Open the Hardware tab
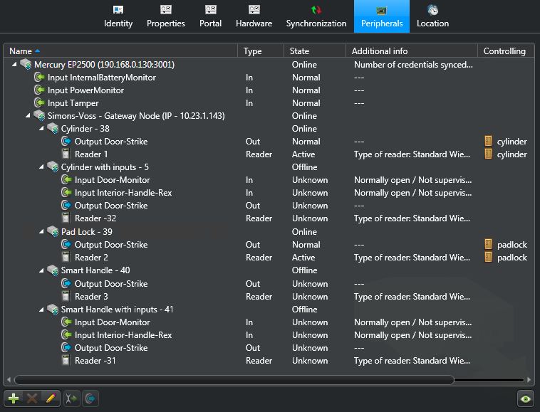The width and height of the screenshot is (540, 412). click(x=254, y=16)
